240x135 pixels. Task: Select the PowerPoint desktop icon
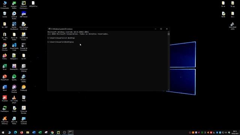point(4,78)
